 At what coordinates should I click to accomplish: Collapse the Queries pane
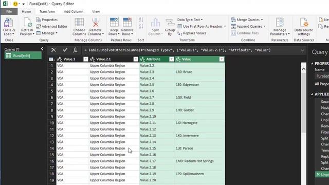point(42,49)
